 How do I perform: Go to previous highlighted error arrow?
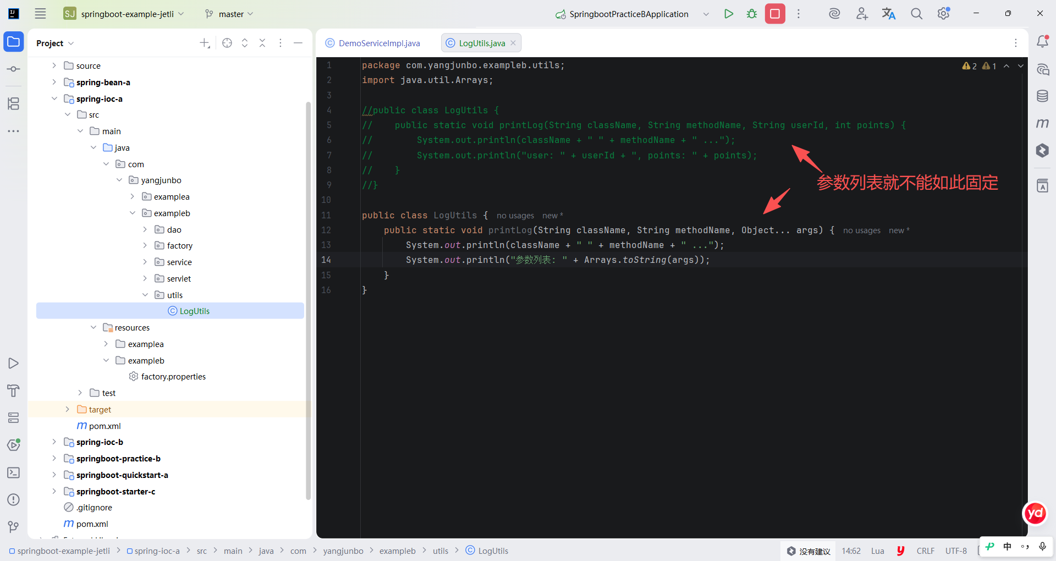coord(1007,66)
